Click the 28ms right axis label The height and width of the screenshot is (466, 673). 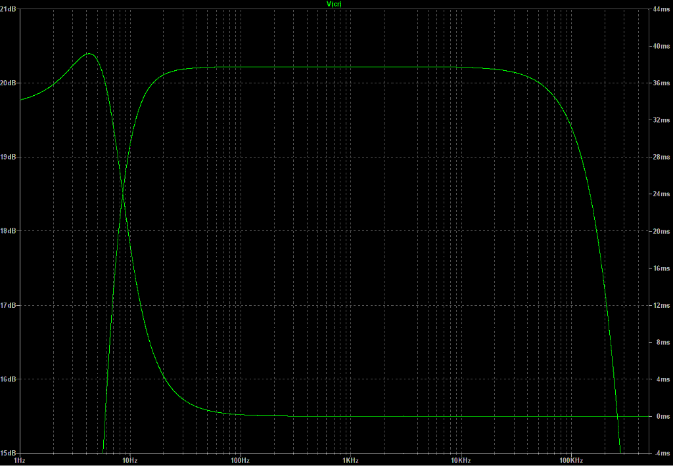pos(662,157)
